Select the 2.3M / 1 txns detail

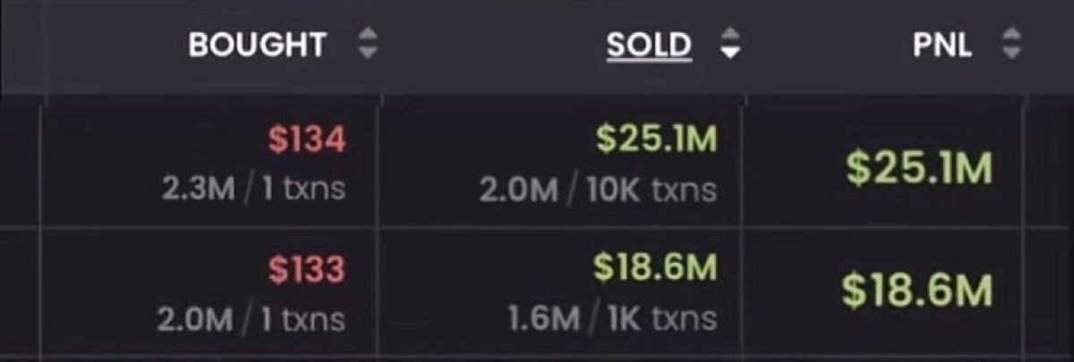250,190
